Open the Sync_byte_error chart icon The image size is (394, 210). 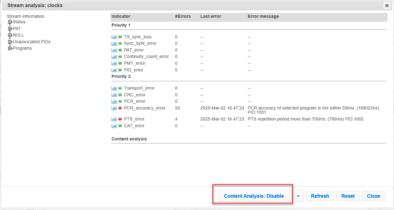tap(114, 44)
